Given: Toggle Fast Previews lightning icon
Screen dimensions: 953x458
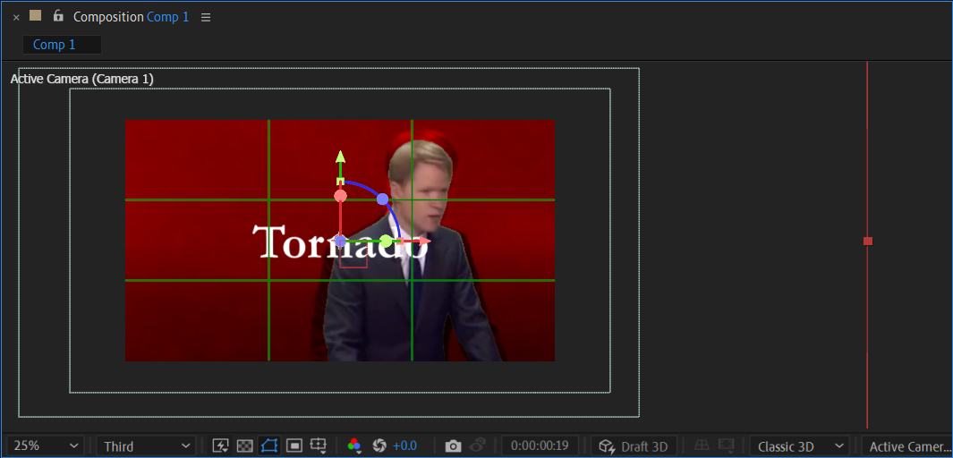Looking at the screenshot, I should pyautogui.click(x=220, y=445).
